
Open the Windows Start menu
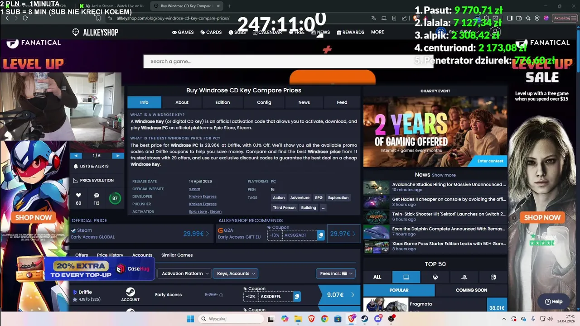(190, 319)
